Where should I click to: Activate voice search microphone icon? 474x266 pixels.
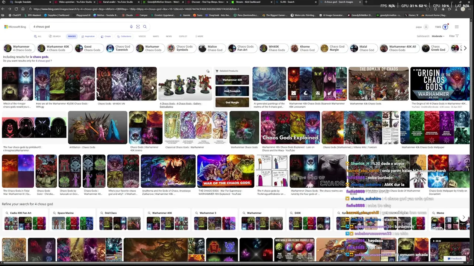tap(131, 27)
